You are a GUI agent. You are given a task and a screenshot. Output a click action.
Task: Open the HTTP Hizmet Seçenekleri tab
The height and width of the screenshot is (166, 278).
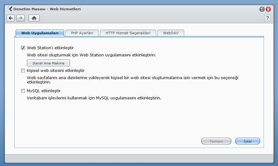pos(128,33)
